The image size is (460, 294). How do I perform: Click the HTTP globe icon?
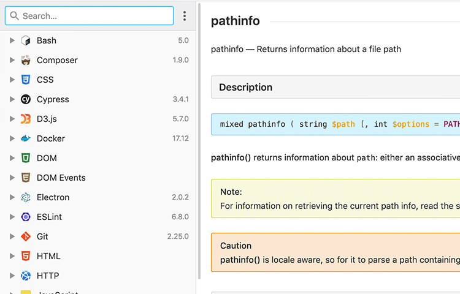26,276
